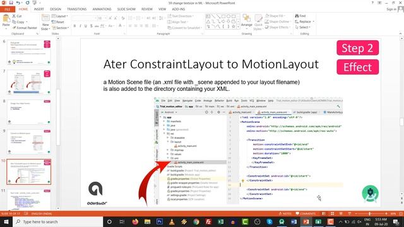Select the Oval shape in shapes gallery
Viewport: 404px width, 227px height.
click(229, 16)
